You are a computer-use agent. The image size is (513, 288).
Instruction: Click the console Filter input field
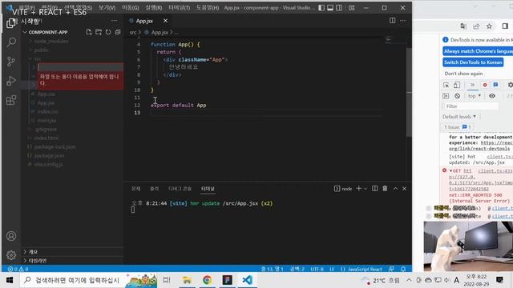pyautogui.click(x=471, y=106)
